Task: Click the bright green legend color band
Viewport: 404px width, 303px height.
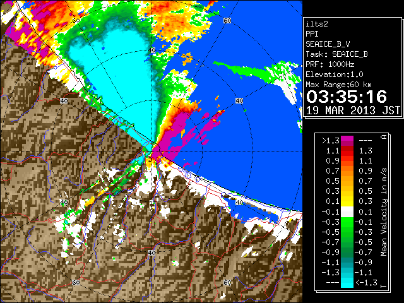Action: tap(347, 222)
